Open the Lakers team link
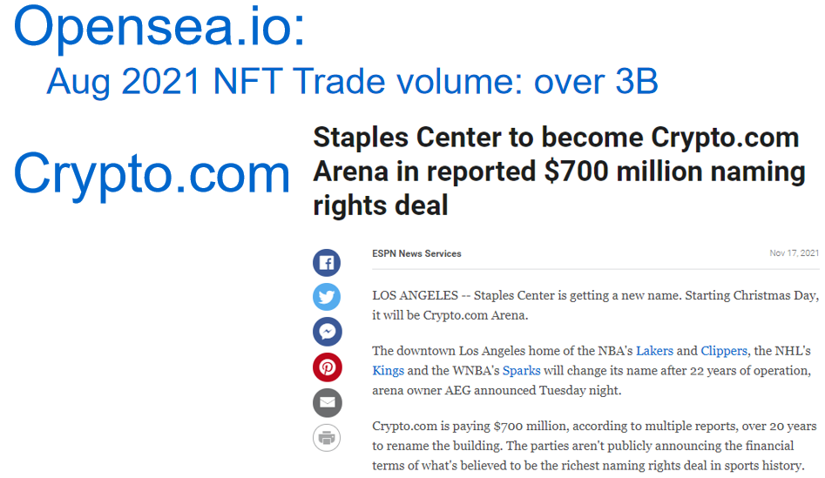 [654, 351]
